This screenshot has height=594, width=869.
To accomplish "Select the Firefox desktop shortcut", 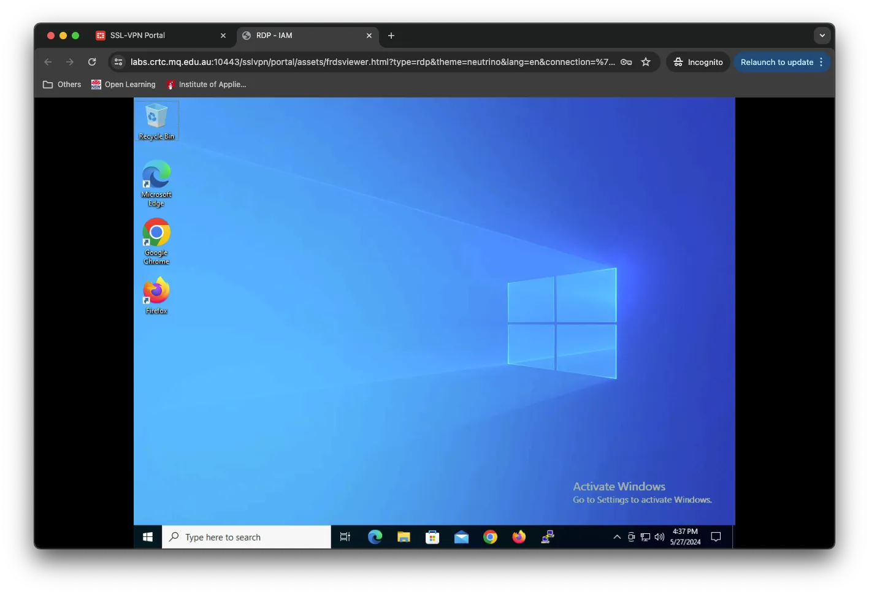I will [156, 294].
